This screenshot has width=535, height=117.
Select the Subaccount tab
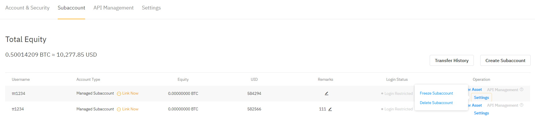coord(71,8)
